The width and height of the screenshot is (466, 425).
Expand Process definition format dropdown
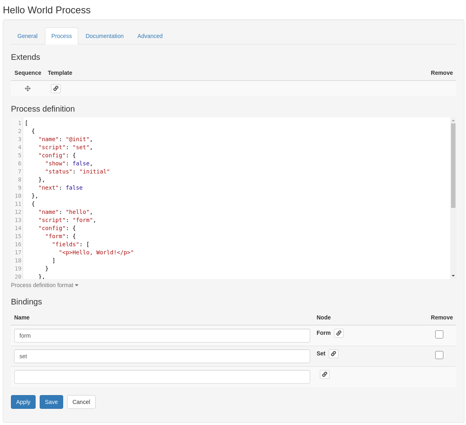(45, 285)
